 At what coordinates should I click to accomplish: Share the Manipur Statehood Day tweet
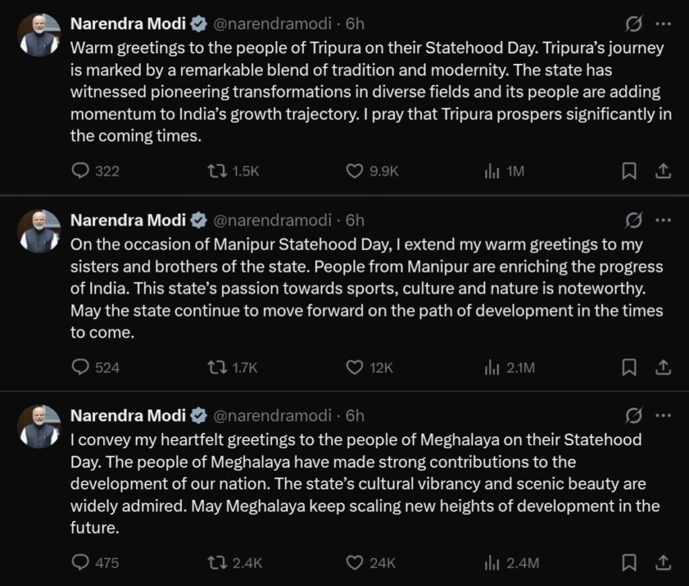coord(663,367)
